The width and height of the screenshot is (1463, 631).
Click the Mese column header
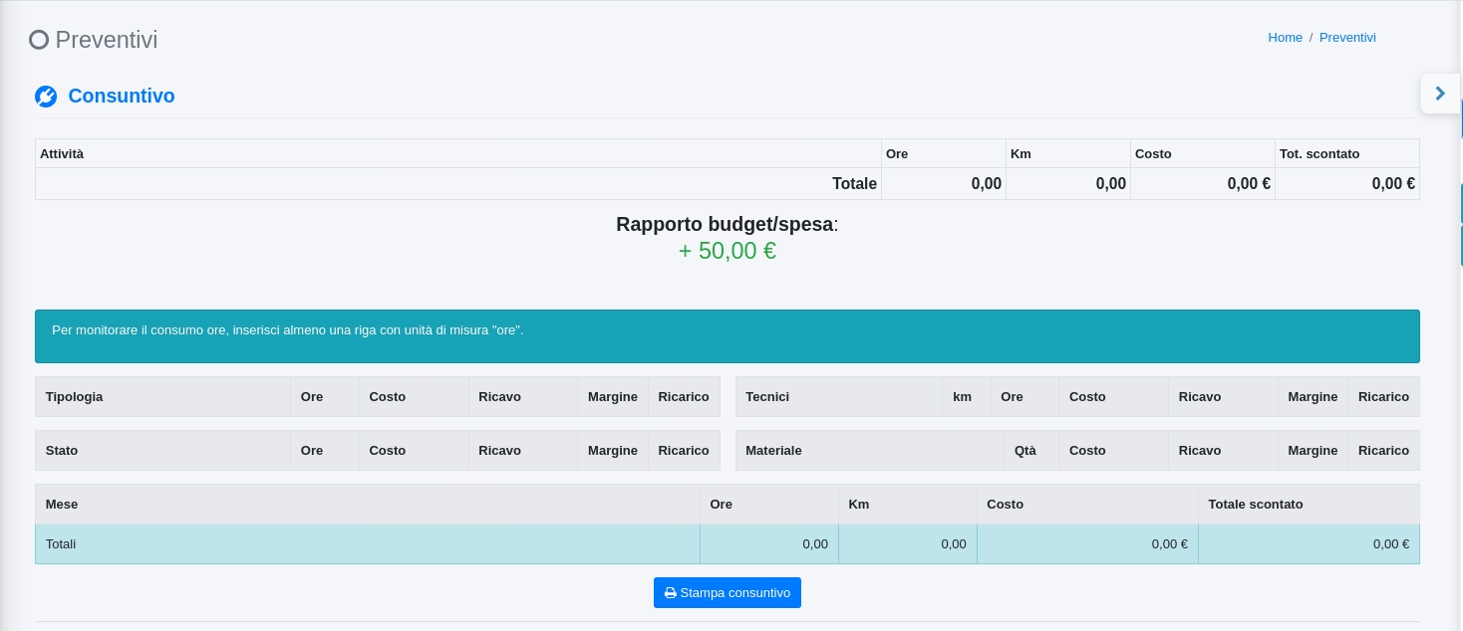point(62,505)
